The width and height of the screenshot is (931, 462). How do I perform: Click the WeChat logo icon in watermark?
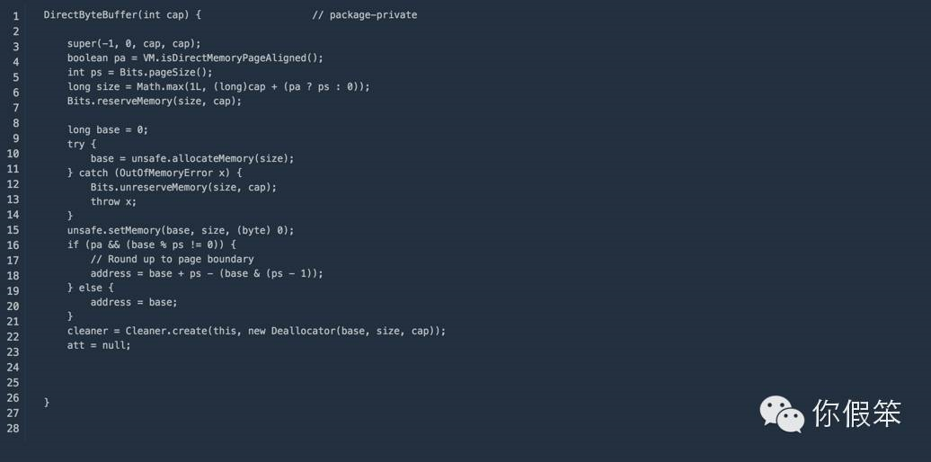pos(782,413)
